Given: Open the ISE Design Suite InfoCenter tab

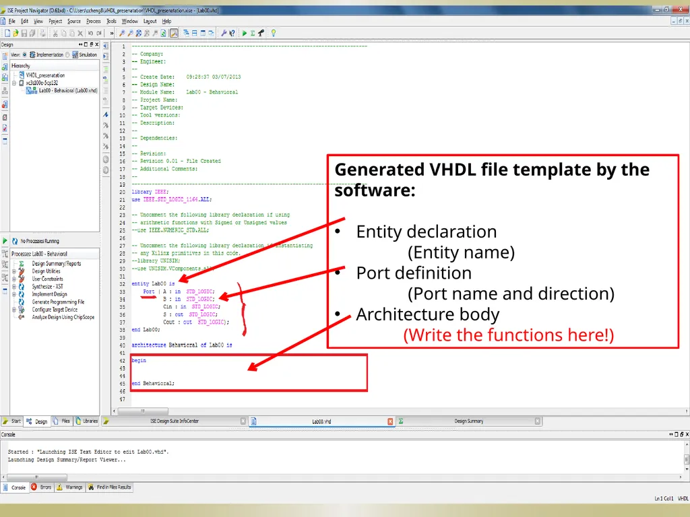Looking at the screenshot, I should [175, 421].
